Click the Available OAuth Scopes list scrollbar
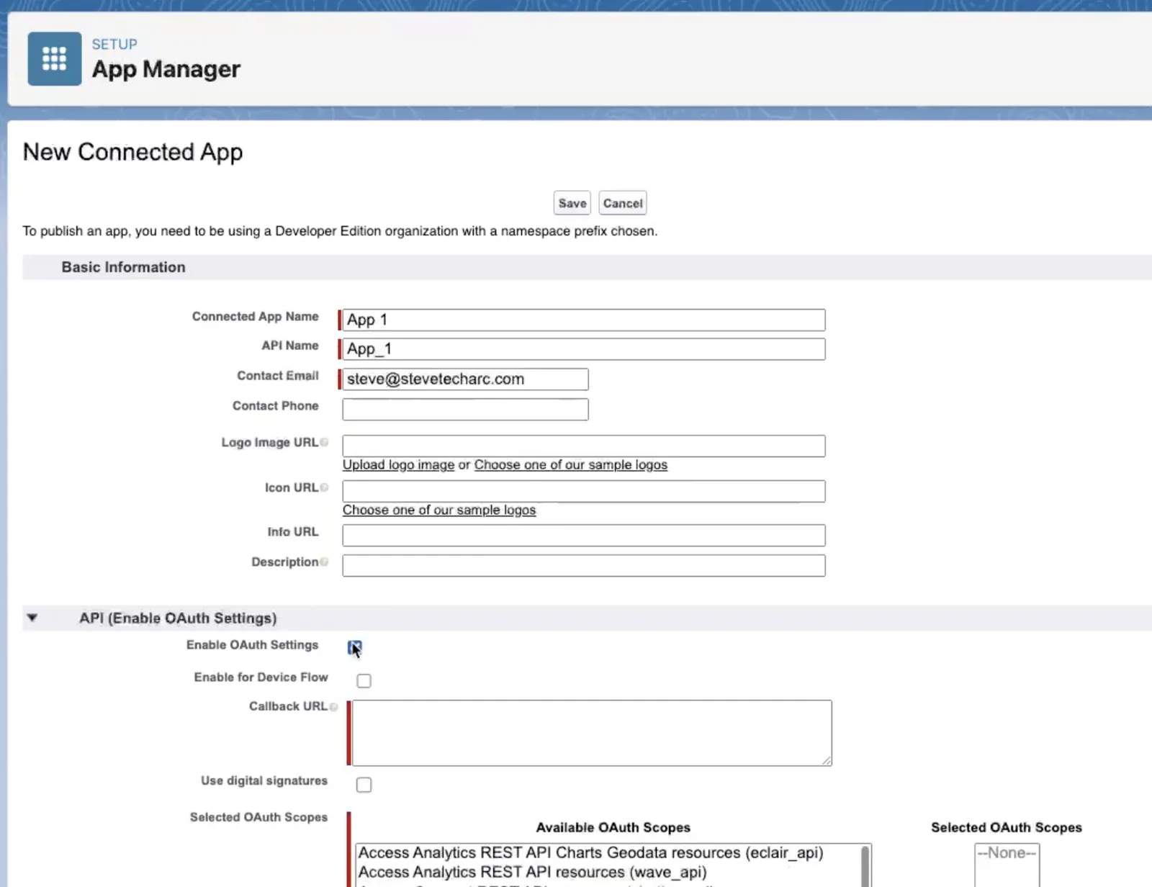 tap(865, 865)
